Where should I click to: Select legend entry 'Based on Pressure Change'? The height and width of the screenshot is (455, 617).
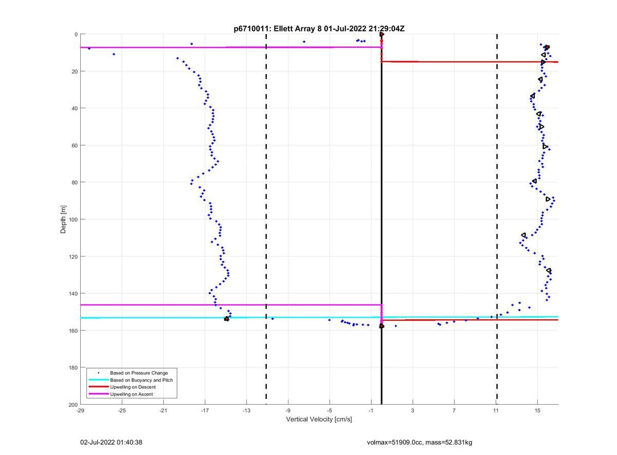139,373
